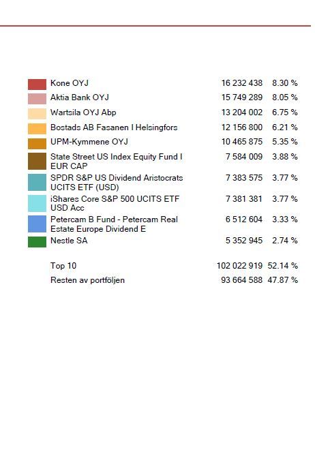Select the green Nestle SA swatch

click(x=37, y=242)
